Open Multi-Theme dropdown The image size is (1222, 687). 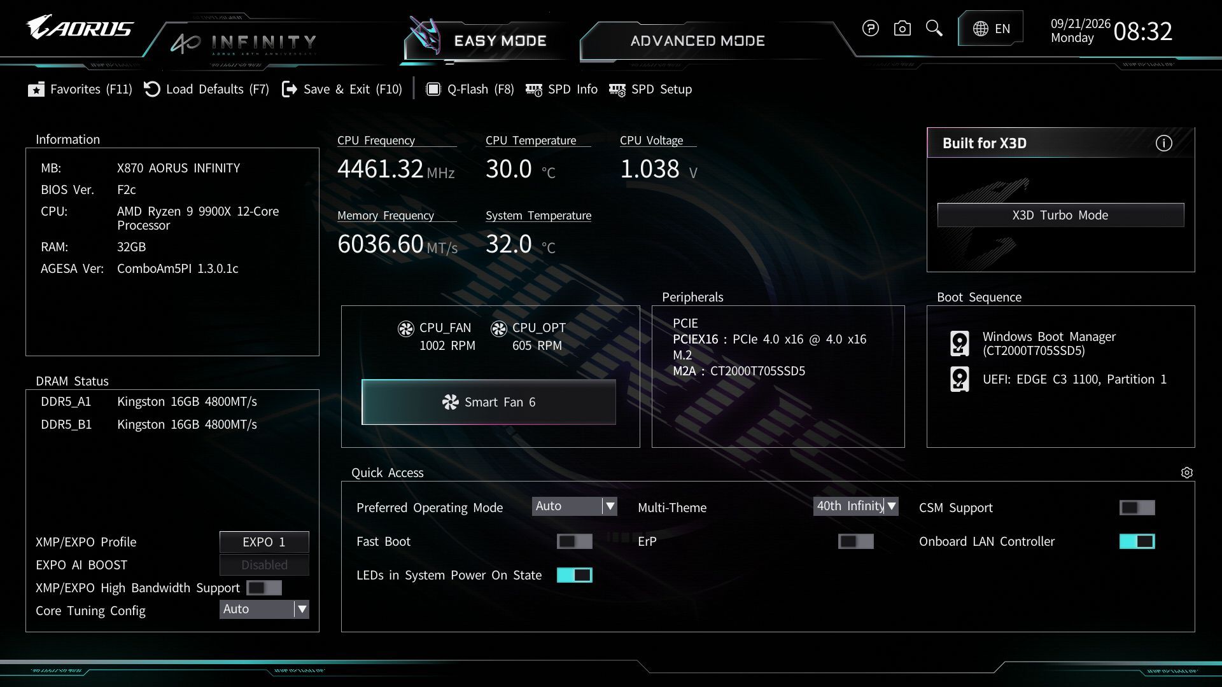pyautogui.click(x=856, y=506)
